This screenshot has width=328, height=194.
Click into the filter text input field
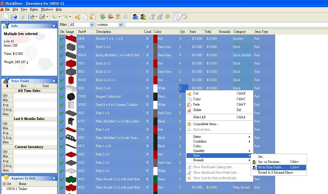[226, 25]
